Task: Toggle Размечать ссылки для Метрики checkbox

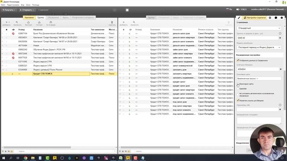Action: point(238,100)
